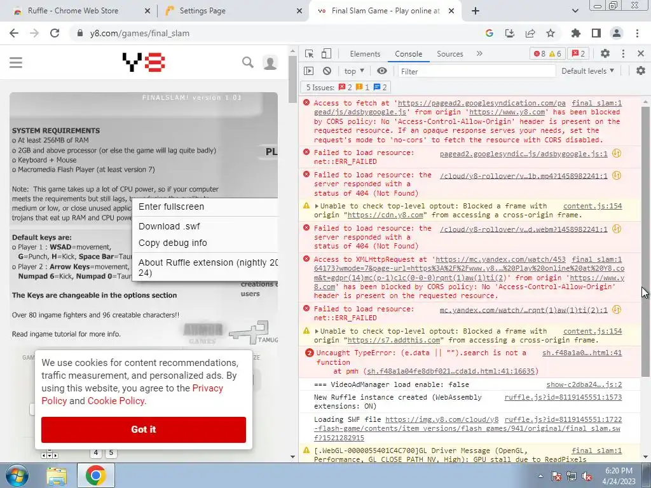651x488 pixels.
Task: Open the adsbygoogle.js:1 source link
Action: point(524,154)
